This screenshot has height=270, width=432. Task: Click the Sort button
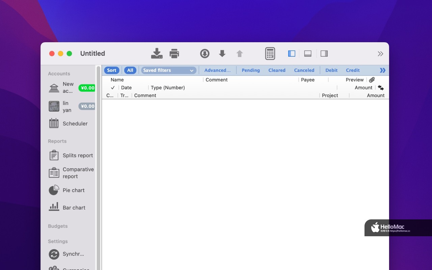point(112,70)
